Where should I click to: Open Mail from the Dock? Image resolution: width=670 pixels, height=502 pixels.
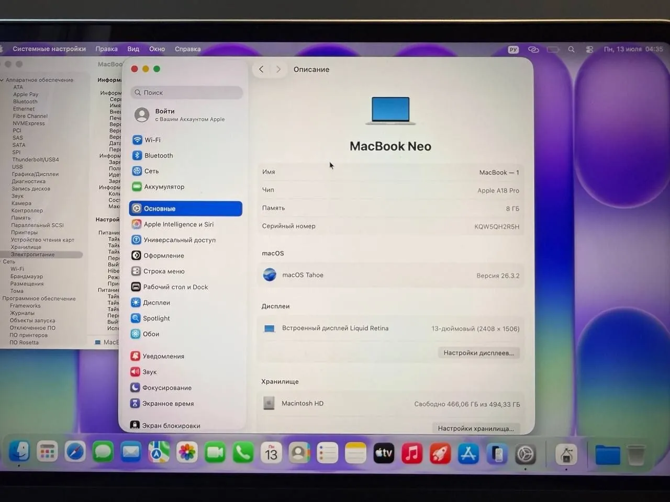coord(131,452)
